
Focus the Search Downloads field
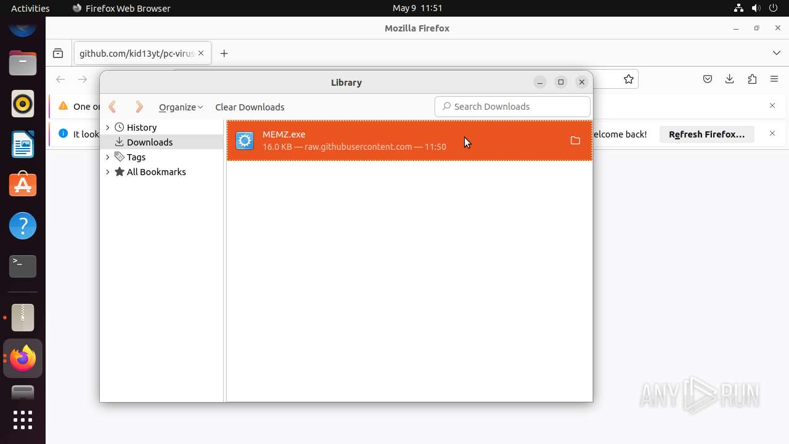click(x=512, y=107)
